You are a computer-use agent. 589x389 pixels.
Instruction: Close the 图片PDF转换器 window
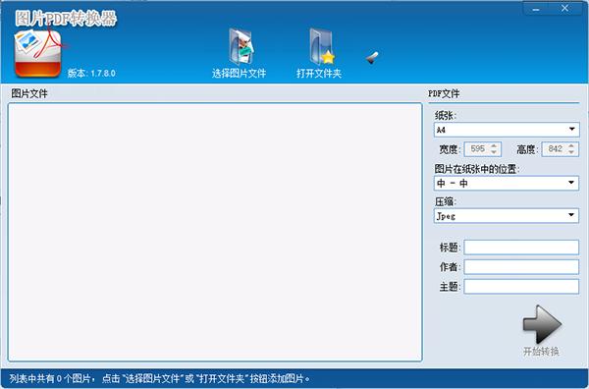coord(565,9)
